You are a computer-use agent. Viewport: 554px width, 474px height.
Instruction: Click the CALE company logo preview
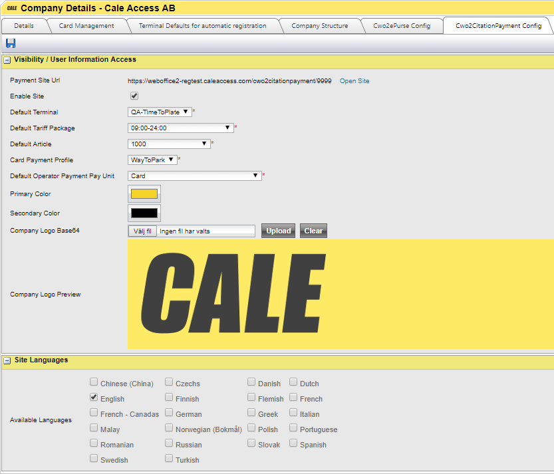pyautogui.click(x=341, y=295)
